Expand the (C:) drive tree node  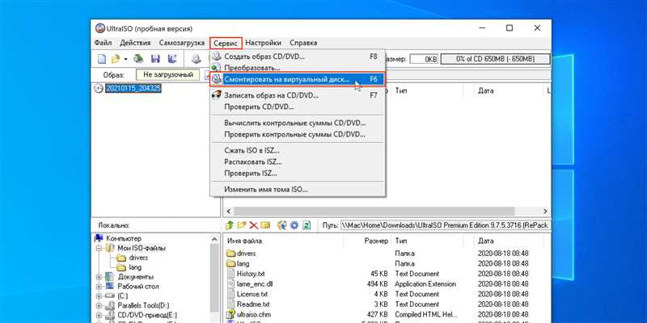[x=99, y=296]
